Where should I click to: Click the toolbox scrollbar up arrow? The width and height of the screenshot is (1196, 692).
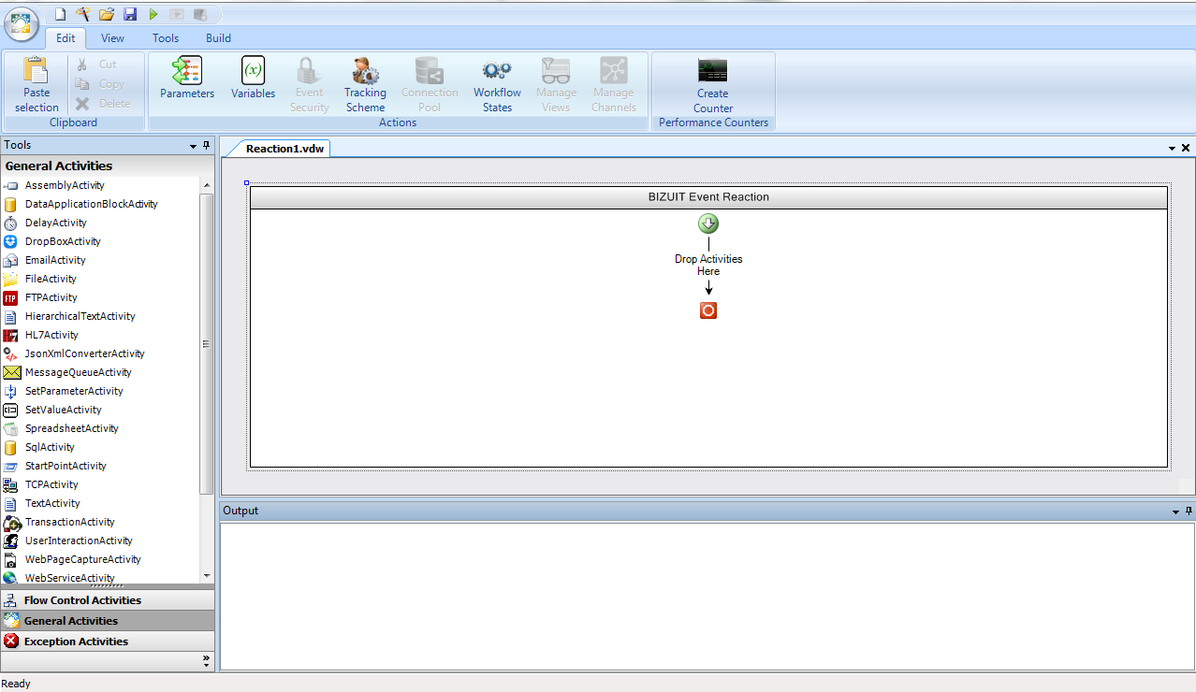click(207, 185)
